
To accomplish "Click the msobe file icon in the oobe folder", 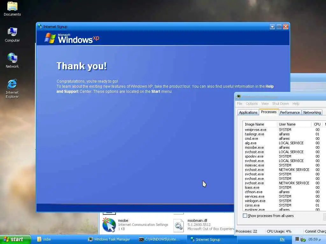I will (x=109, y=225).
